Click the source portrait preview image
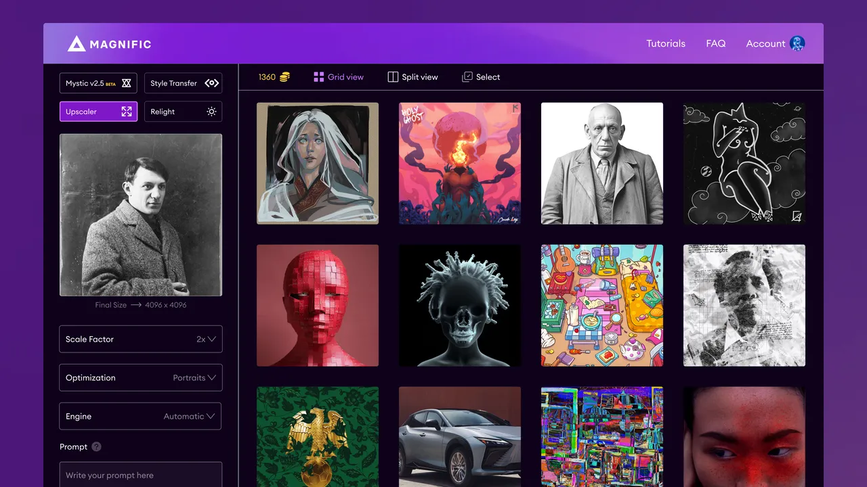The image size is (867, 487). pos(141,215)
